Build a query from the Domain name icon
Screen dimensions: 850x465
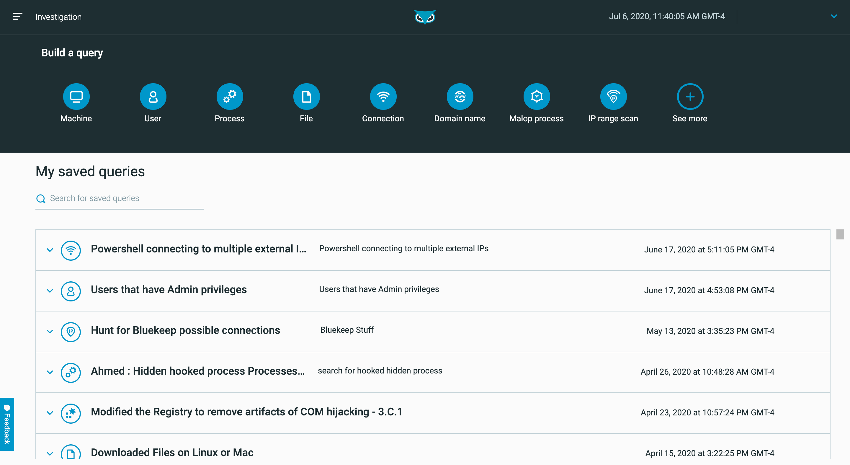pyautogui.click(x=460, y=96)
